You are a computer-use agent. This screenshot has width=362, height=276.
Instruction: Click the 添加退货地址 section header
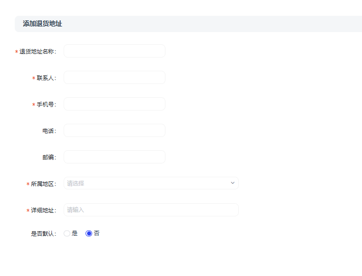(42, 24)
